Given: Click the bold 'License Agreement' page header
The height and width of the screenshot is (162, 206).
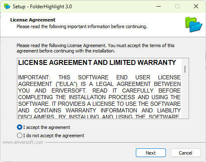Looking at the screenshot, I should click(x=33, y=20).
